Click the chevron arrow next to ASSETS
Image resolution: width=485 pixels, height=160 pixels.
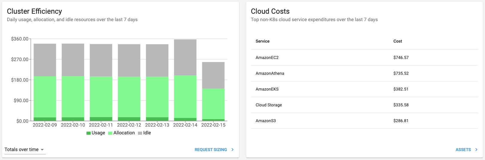[476, 150]
